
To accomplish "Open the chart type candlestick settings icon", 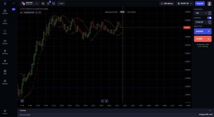I will 43,3.
